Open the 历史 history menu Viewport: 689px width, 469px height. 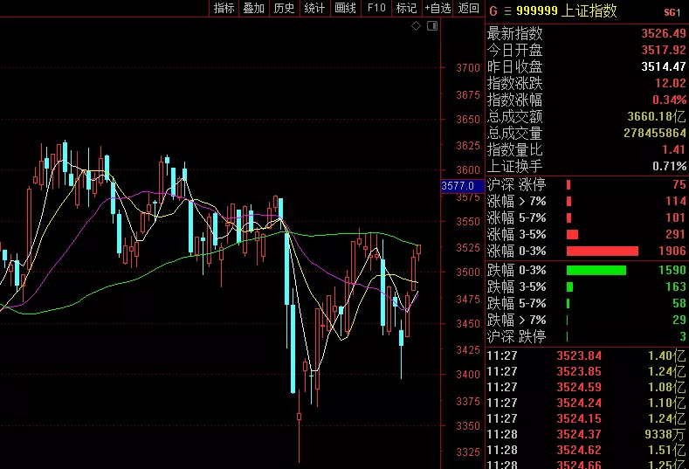pos(285,8)
